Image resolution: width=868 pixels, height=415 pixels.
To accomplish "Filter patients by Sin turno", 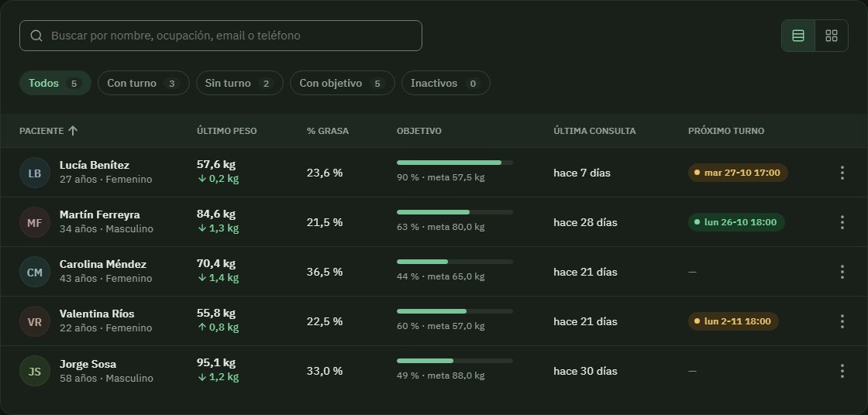I will pyautogui.click(x=239, y=83).
